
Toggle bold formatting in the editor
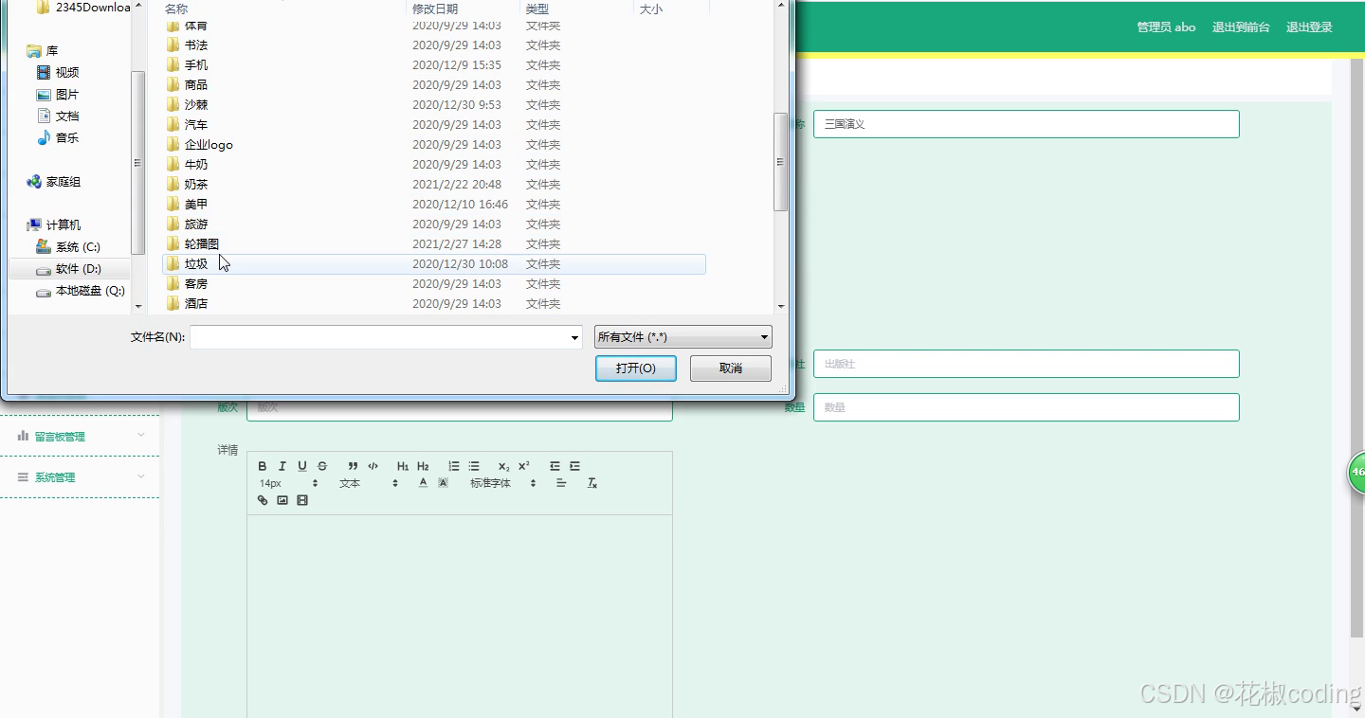coord(263,466)
